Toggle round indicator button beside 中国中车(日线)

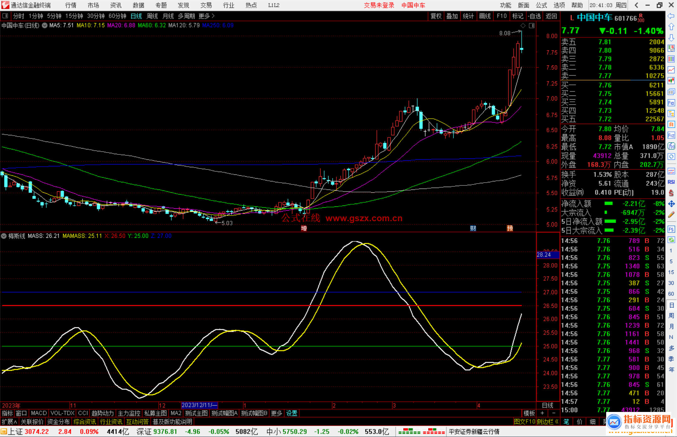click(x=45, y=25)
